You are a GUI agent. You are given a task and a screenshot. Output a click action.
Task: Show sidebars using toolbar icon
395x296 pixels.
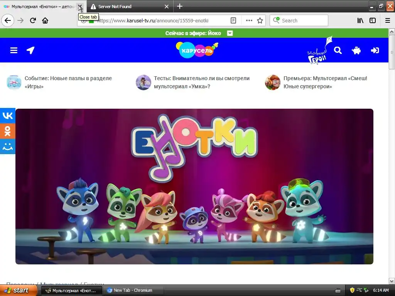pos(373,20)
